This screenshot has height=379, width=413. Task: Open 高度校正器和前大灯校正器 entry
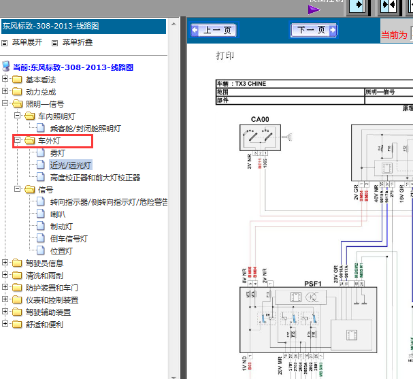pos(95,178)
